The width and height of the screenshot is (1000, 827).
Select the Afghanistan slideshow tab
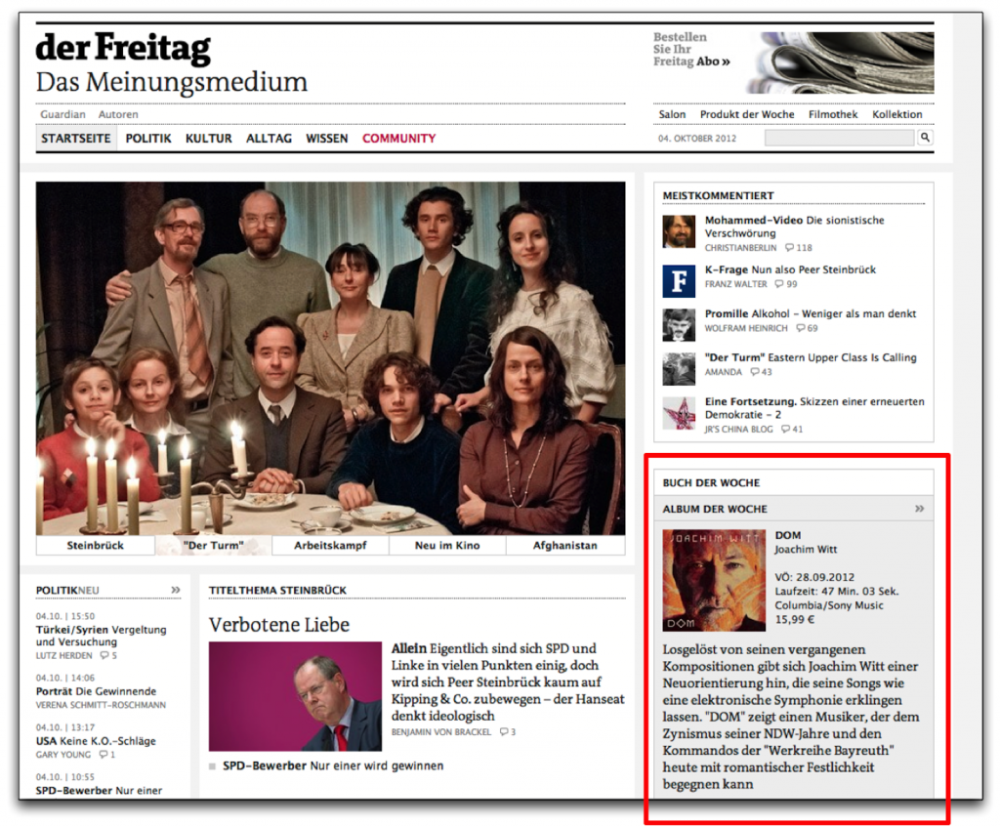(x=565, y=545)
